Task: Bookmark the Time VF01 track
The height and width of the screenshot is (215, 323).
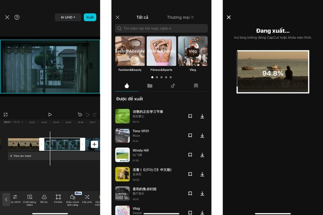Action: (190, 136)
